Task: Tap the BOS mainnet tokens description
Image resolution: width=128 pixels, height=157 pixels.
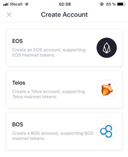Action: [53, 136]
